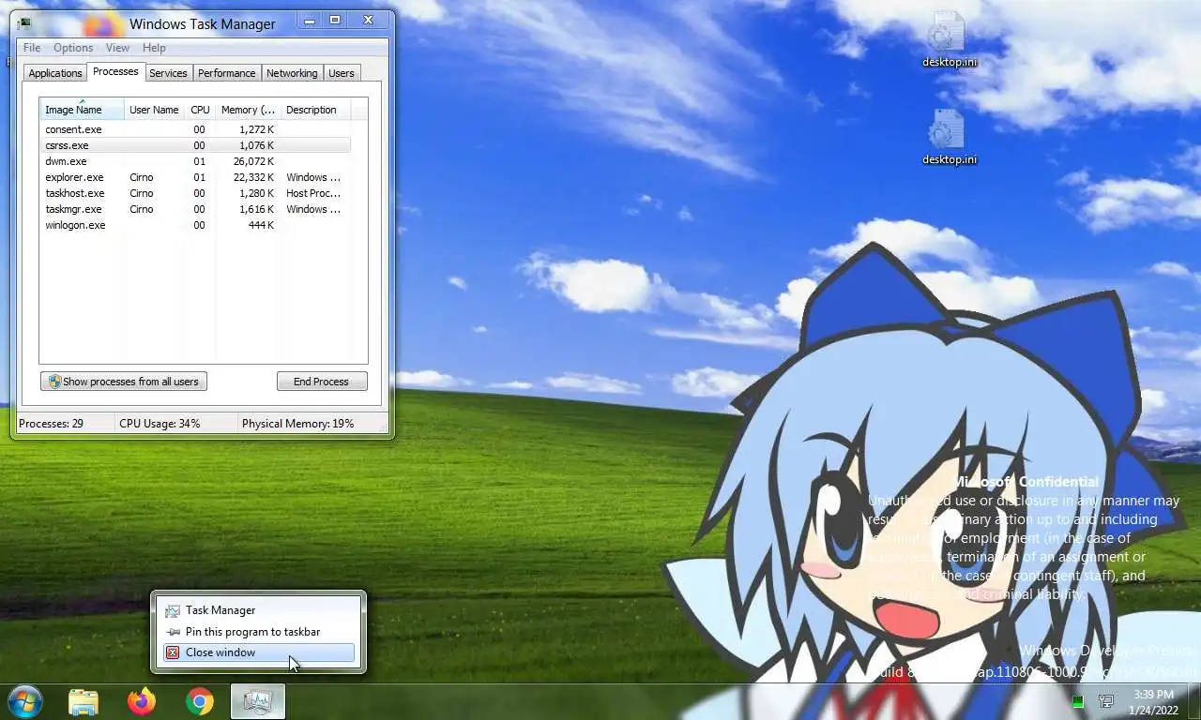Select the explorer.exe process row
The image size is (1201, 720).
[195, 177]
